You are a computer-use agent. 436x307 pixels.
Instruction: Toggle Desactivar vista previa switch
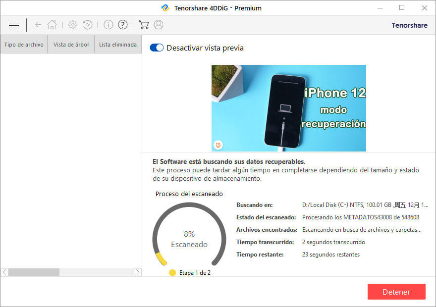[x=157, y=48]
